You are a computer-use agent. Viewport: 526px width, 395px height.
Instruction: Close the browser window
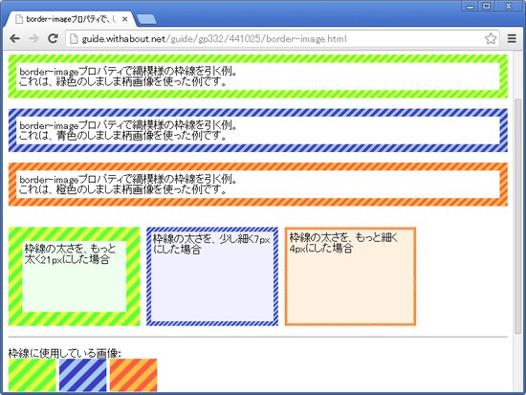pyautogui.click(x=509, y=6)
